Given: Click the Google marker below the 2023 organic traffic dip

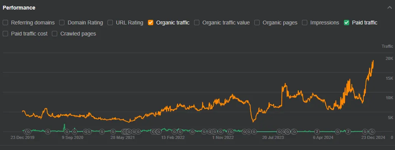Looking at the screenshot, I should [x=254, y=131].
